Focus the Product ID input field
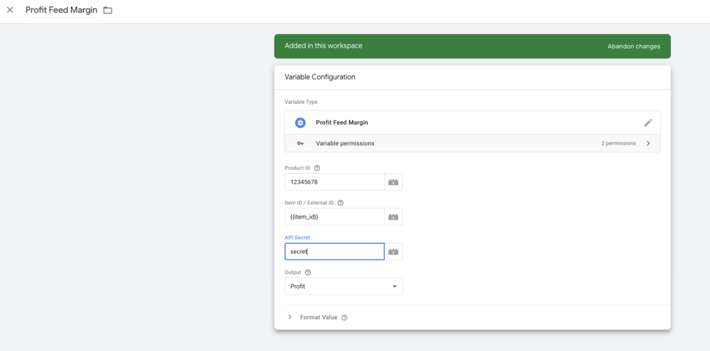This screenshot has width=710, height=351. point(334,182)
